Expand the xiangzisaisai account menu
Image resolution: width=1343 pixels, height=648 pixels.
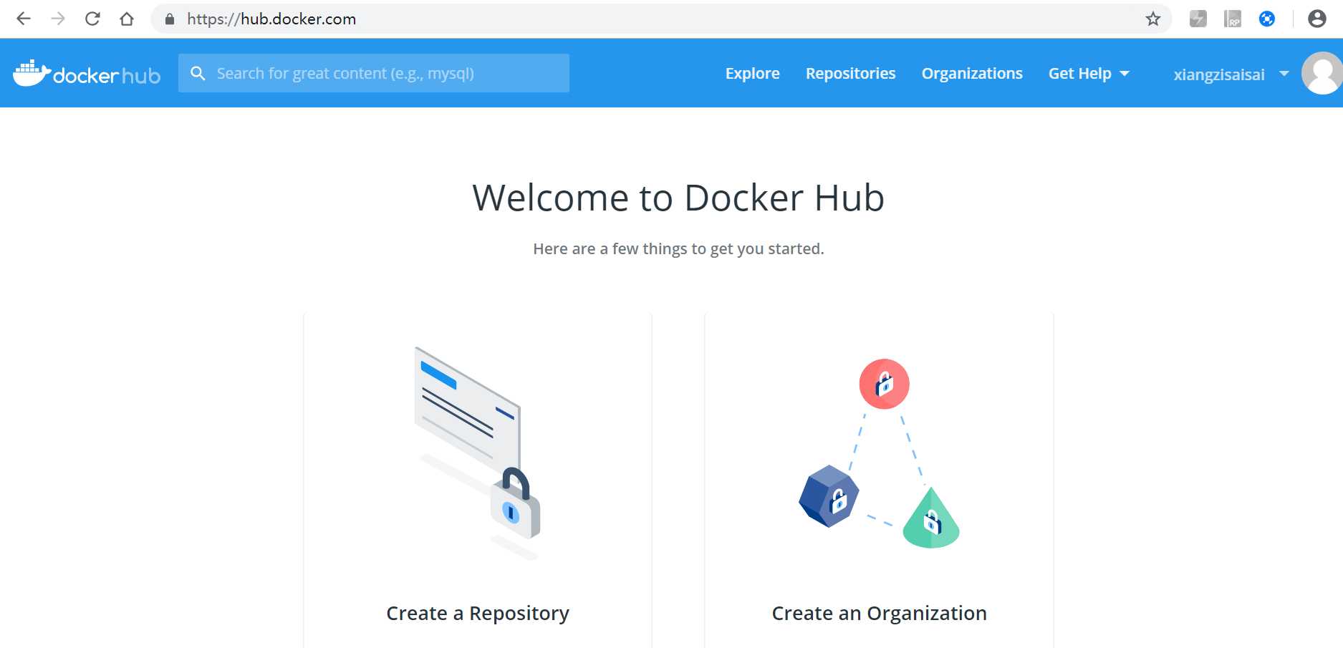pyautogui.click(x=1231, y=74)
